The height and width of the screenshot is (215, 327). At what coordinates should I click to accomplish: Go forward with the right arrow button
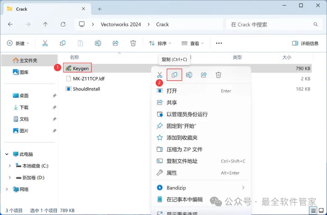28,24
